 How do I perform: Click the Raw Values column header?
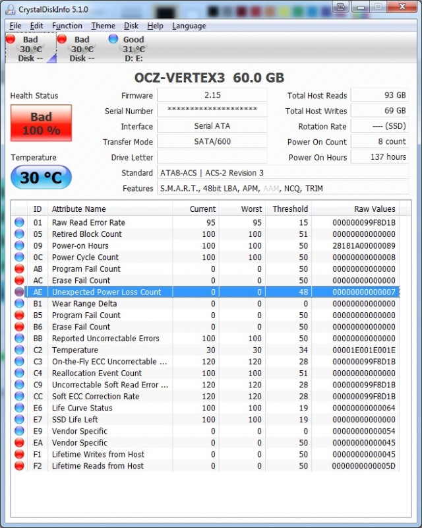355,209
